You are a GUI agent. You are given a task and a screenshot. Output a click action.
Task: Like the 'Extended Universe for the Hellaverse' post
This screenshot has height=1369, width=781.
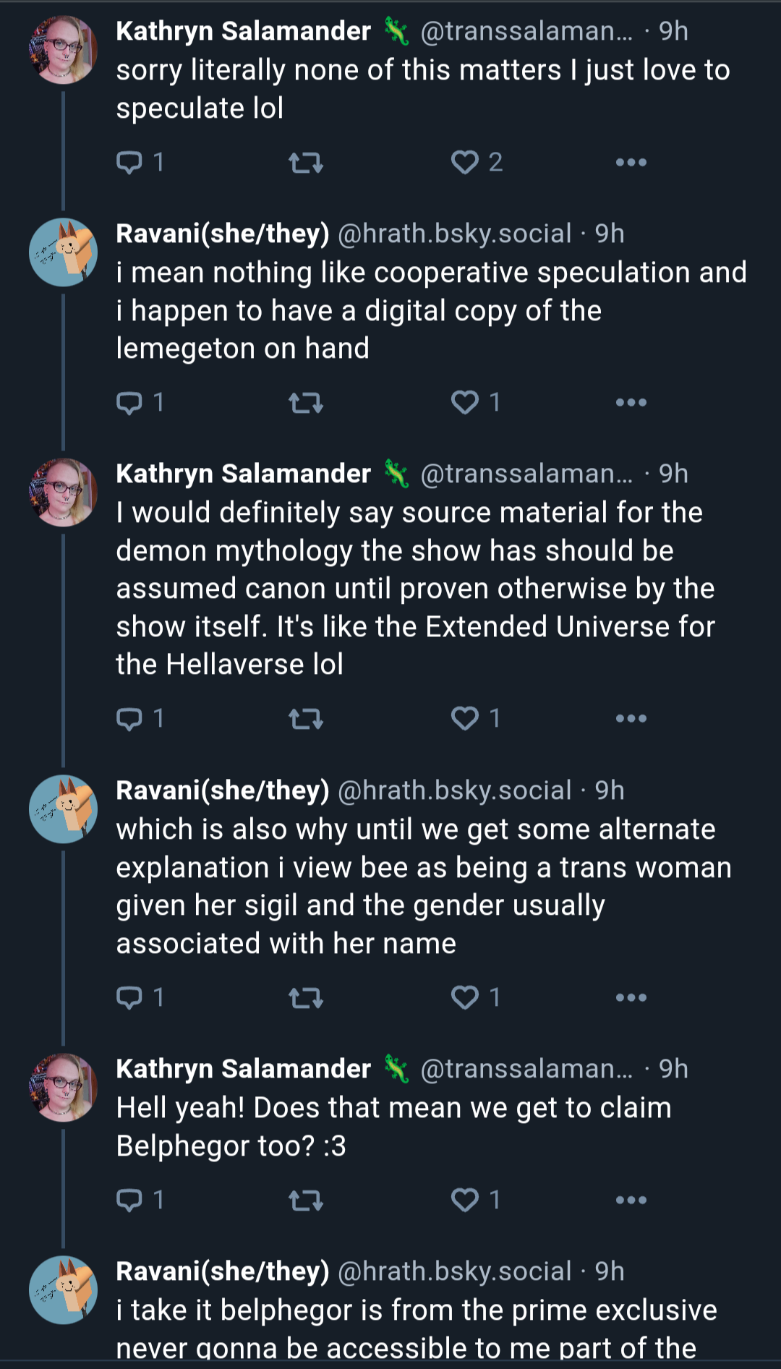pos(476,718)
